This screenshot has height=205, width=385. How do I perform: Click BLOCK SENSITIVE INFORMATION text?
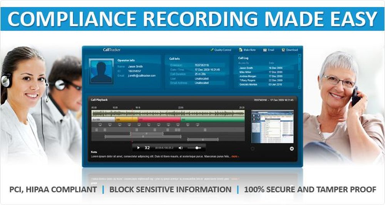click(x=171, y=189)
